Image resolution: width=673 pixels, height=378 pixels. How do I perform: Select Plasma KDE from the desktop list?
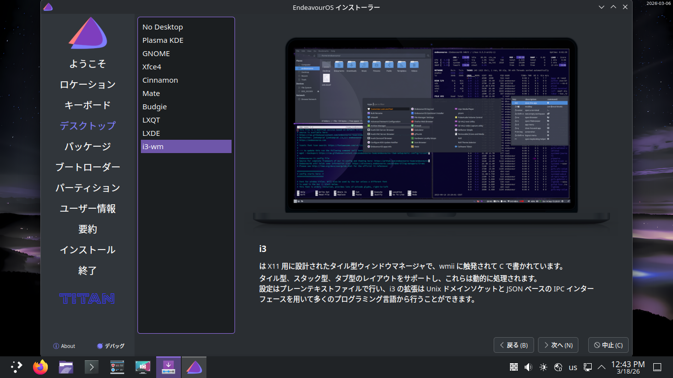[163, 40]
